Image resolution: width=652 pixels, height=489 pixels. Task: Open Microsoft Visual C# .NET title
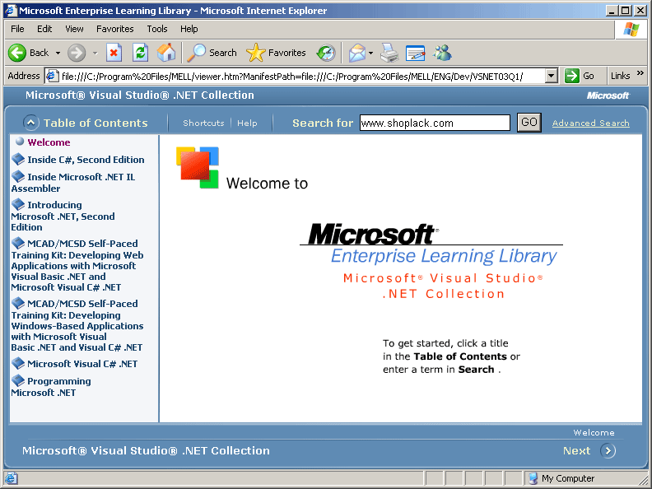point(82,364)
